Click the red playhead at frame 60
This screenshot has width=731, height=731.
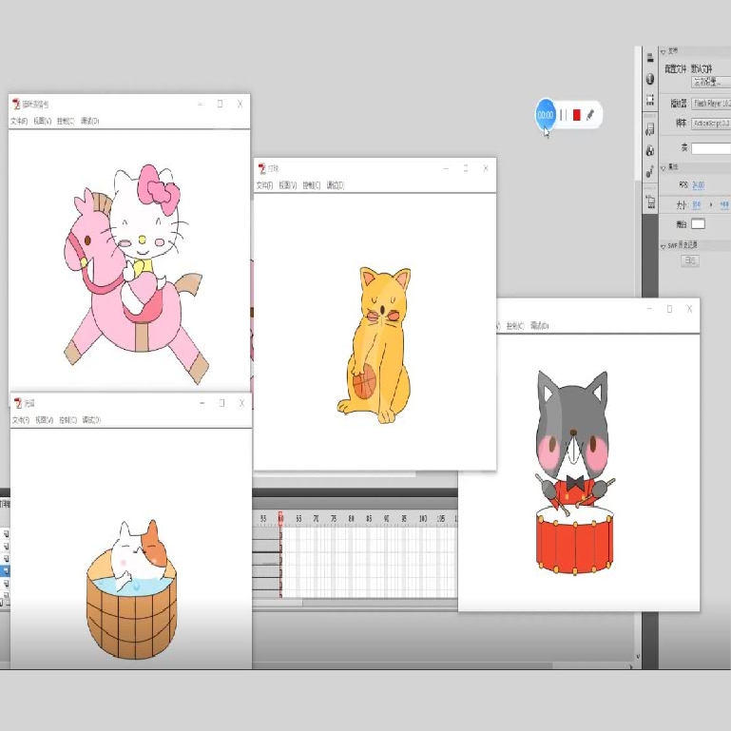[x=280, y=518]
